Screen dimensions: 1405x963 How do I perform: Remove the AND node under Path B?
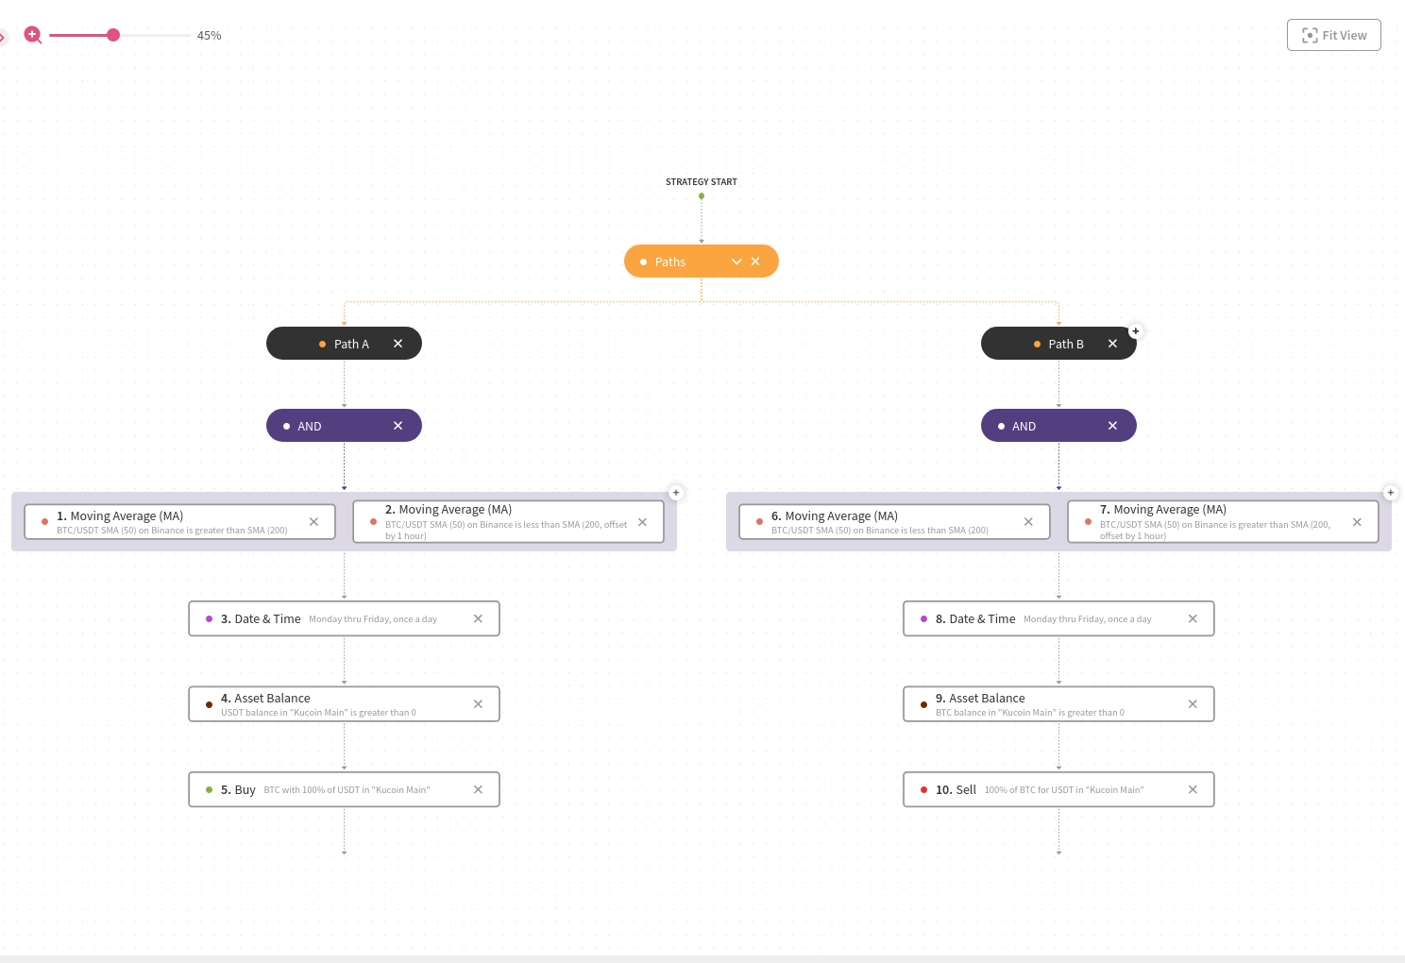(x=1112, y=426)
